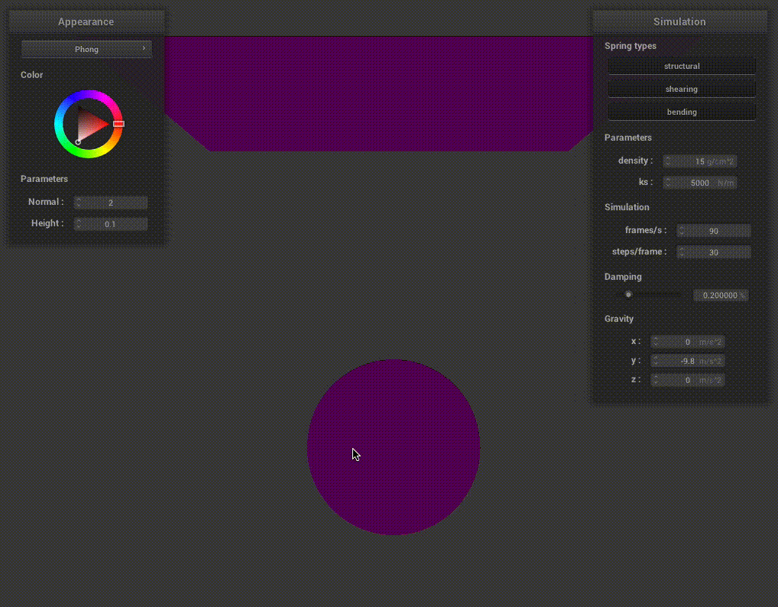Enable shearing spring constraints
778x607 pixels.
(x=681, y=89)
